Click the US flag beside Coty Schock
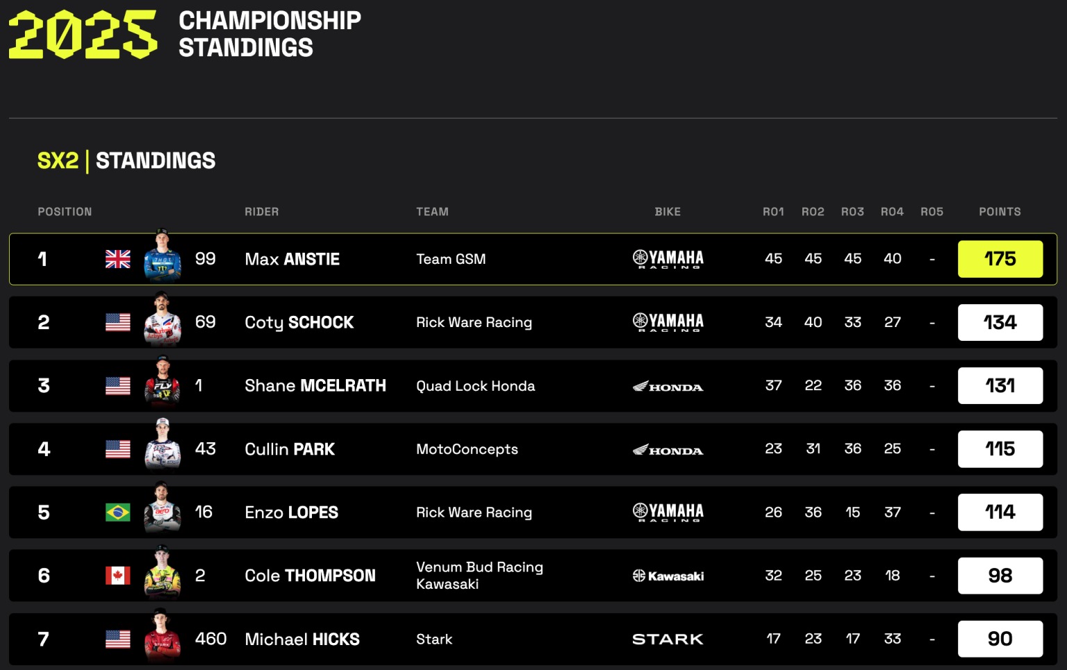1067x670 pixels. coord(117,322)
